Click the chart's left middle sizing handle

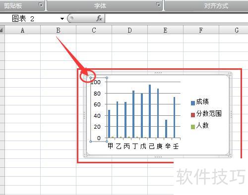[x=84, y=115]
